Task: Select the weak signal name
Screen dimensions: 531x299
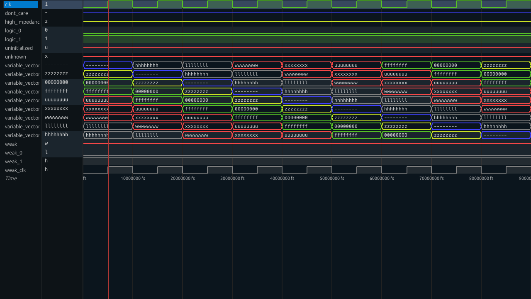Action: click(x=11, y=144)
